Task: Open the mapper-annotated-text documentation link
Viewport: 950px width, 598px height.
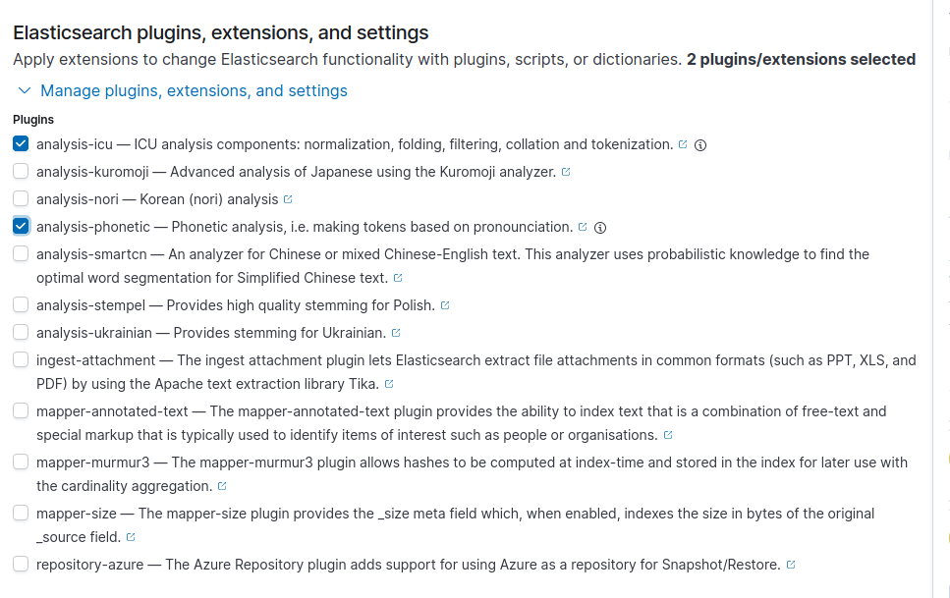Action: (667, 434)
